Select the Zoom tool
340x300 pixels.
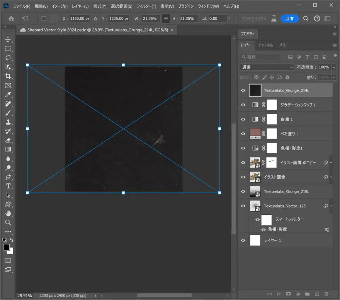pyautogui.click(x=8, y=222)
